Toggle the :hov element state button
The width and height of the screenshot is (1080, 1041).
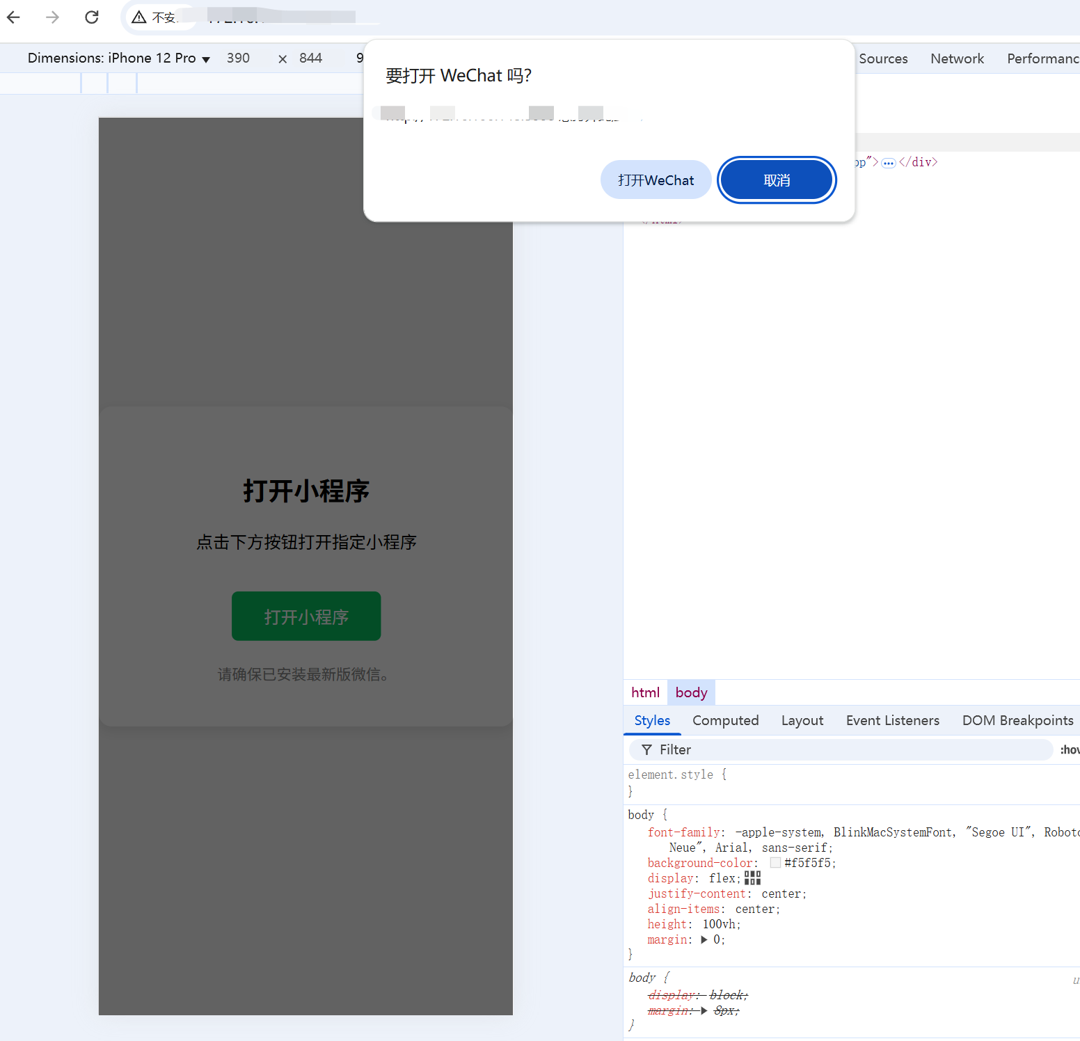1070,749
